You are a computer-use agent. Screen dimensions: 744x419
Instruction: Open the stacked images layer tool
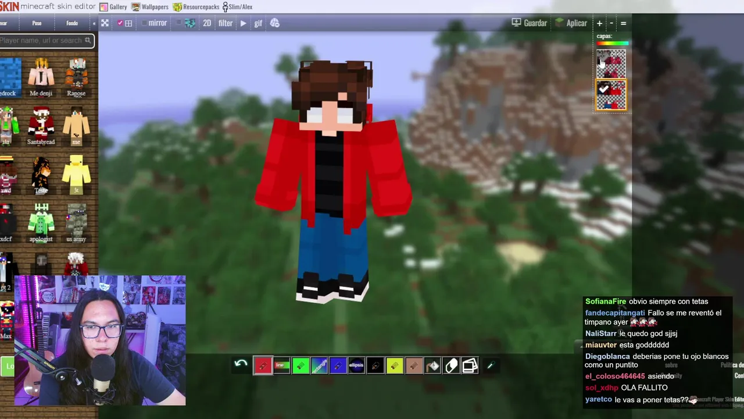pos(470,365)
